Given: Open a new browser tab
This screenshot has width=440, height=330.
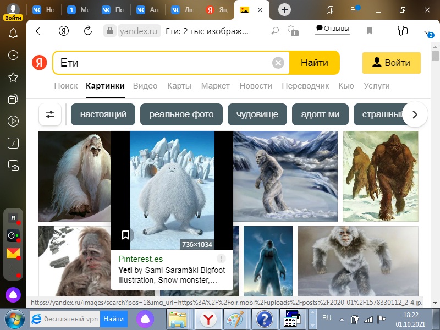Looking at the screenshot, I should (x=284, y=10).
